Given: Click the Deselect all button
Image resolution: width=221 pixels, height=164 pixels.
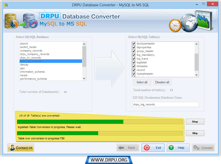Looking at the screenshot, I should [162, 82].
